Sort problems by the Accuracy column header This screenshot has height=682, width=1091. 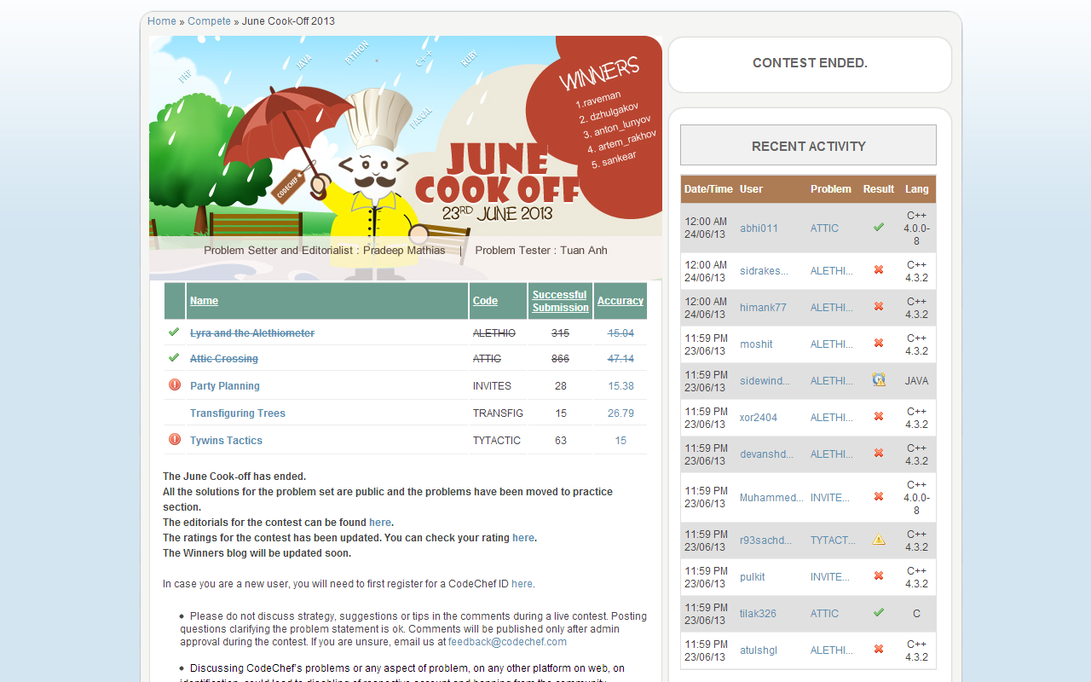click(620, 301)
